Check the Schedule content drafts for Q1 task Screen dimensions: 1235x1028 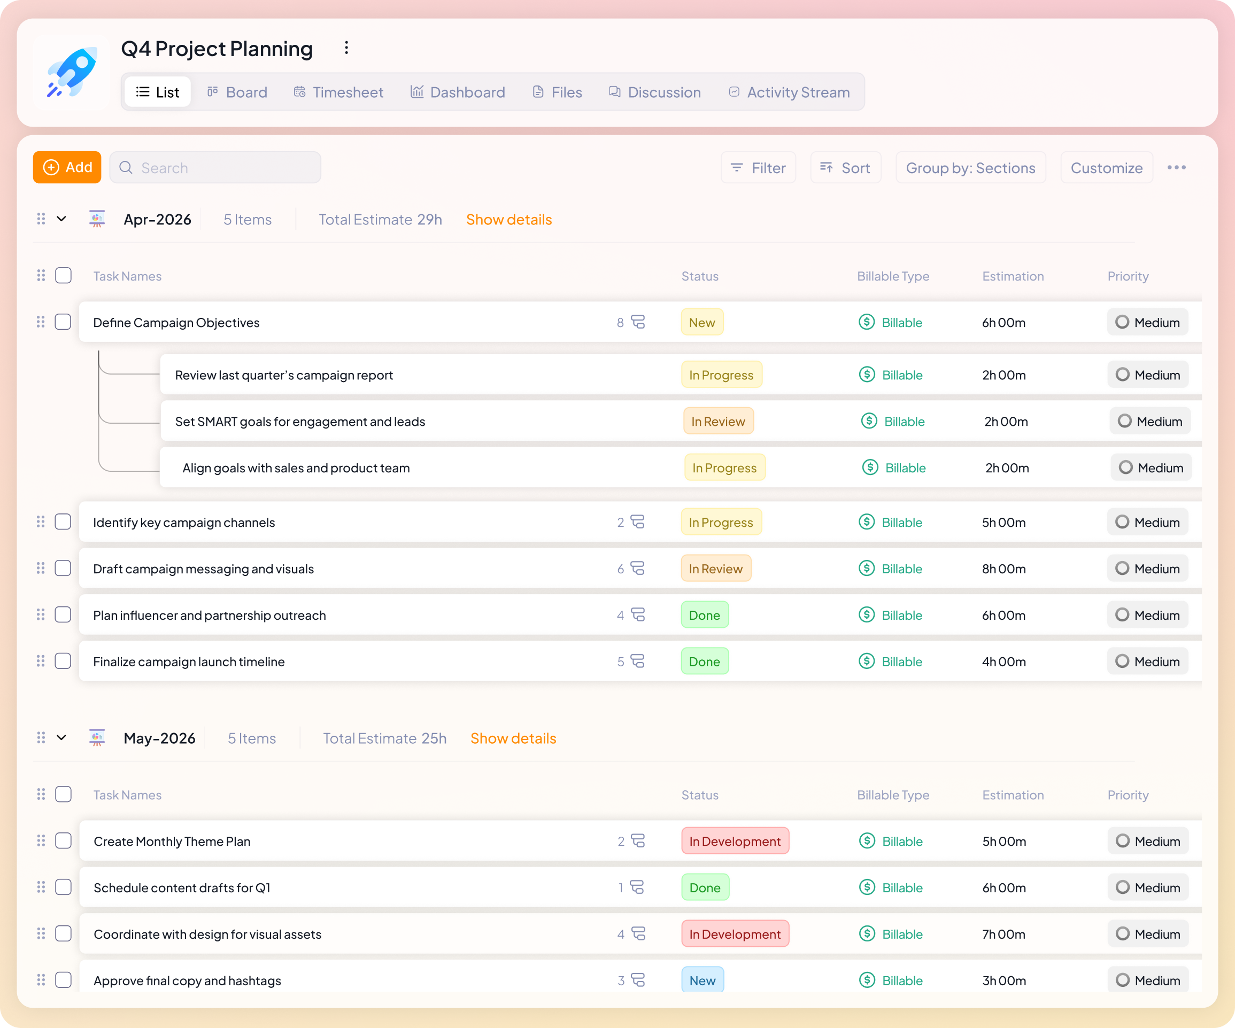64,887
